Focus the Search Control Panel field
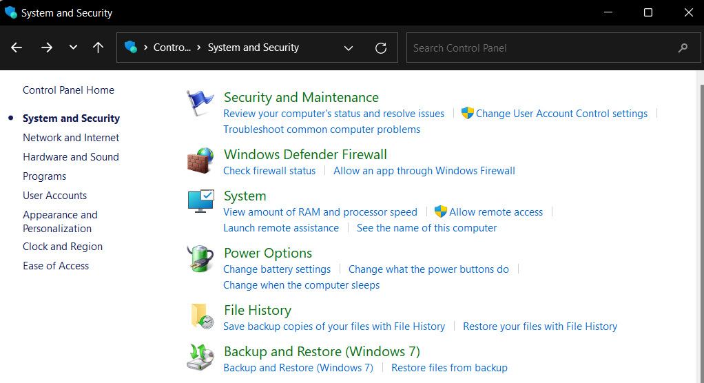The width and height of the screenshot is (704, 383). click(x=553, y=48)
